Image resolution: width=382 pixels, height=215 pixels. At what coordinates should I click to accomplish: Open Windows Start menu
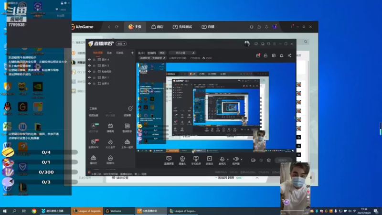click(5, 211)
